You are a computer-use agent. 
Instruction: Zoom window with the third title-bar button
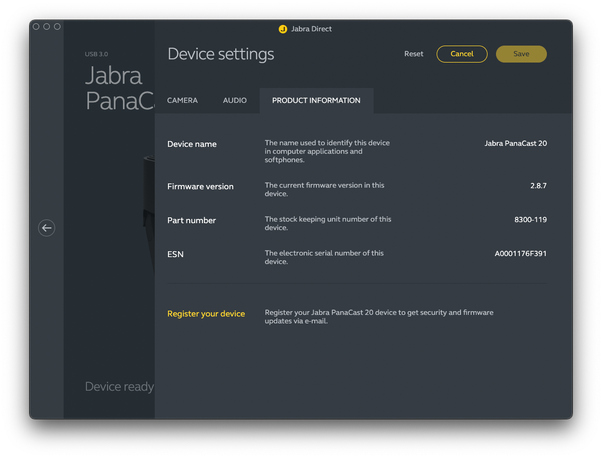tap(57, 27)
